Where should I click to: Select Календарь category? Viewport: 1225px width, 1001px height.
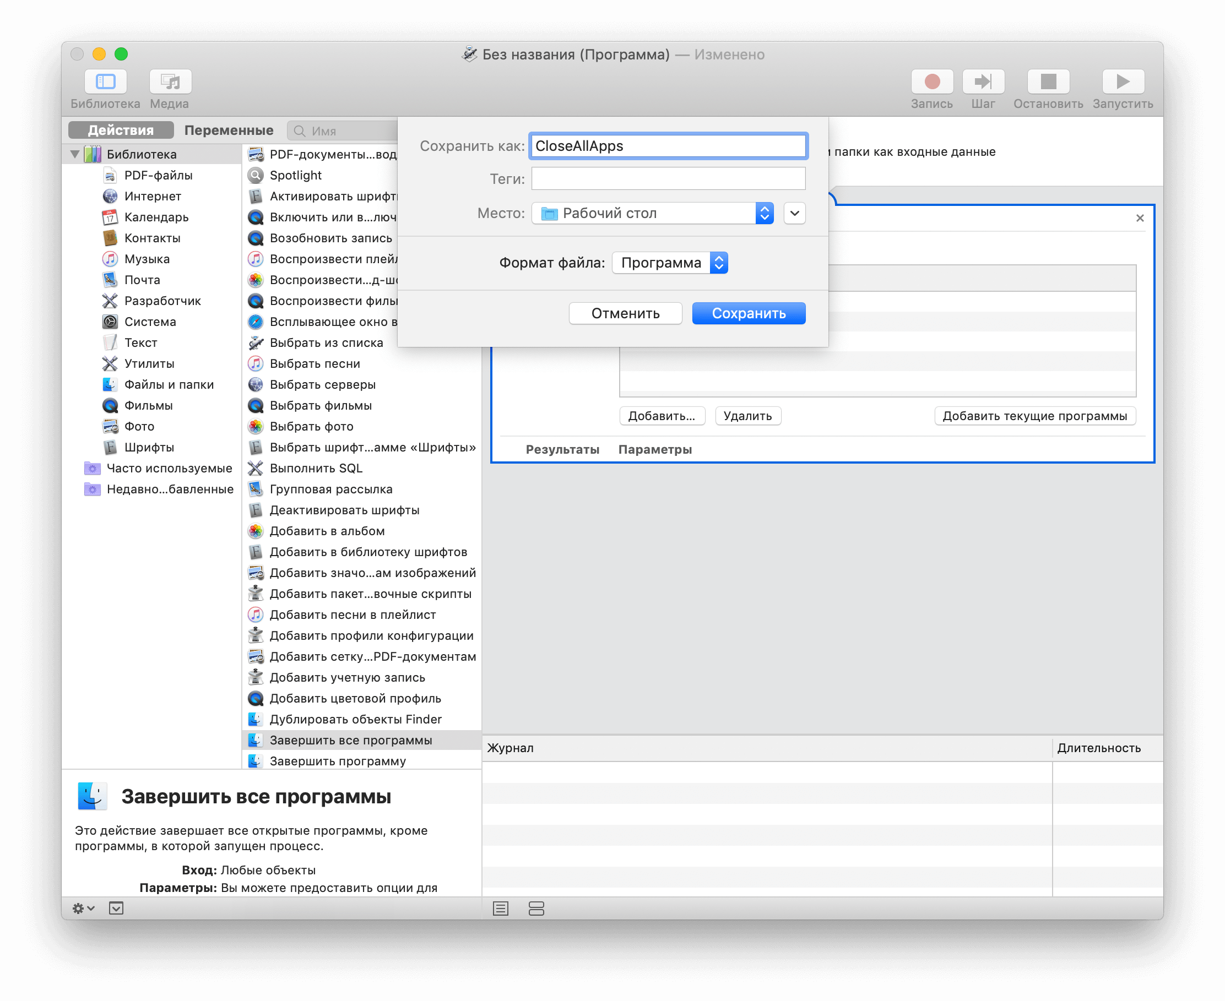coord(156,217)
